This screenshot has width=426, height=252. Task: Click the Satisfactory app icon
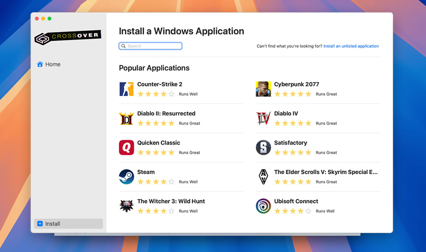pos(263,148)
